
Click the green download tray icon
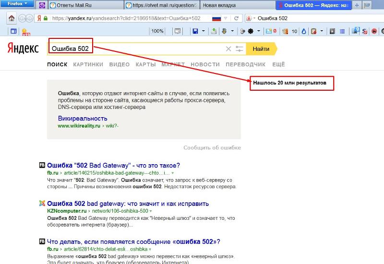pos(214,31)
